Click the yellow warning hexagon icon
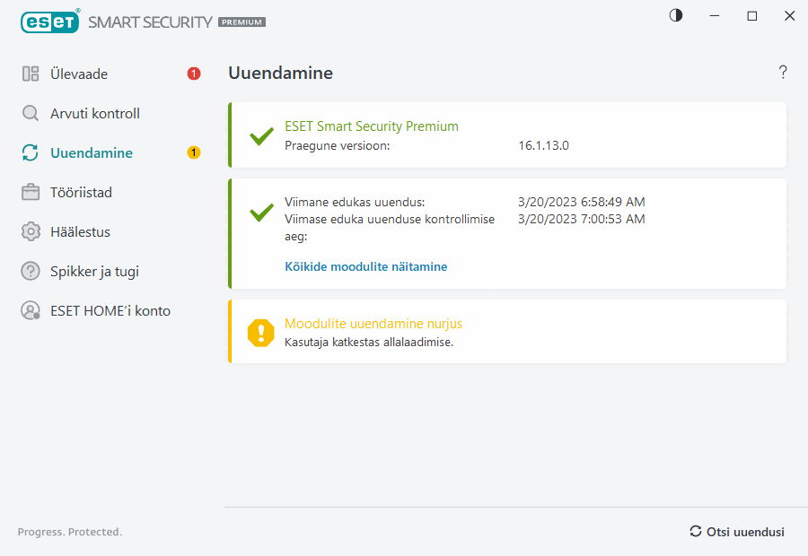Image resolution: width=808 pixels, height=556 pixels. pos(261,333)
